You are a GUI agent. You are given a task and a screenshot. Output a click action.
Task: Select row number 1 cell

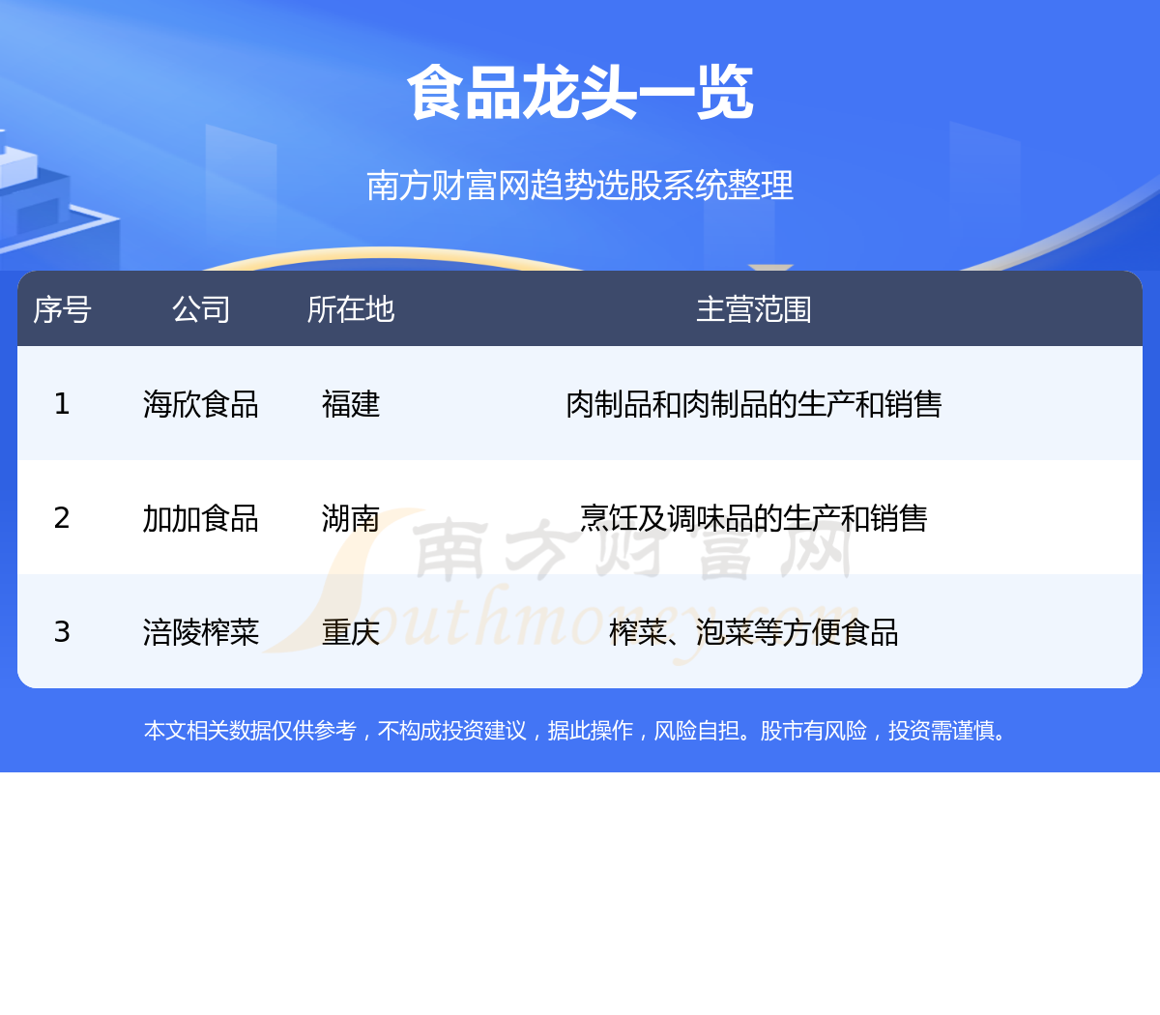point(62,404)
